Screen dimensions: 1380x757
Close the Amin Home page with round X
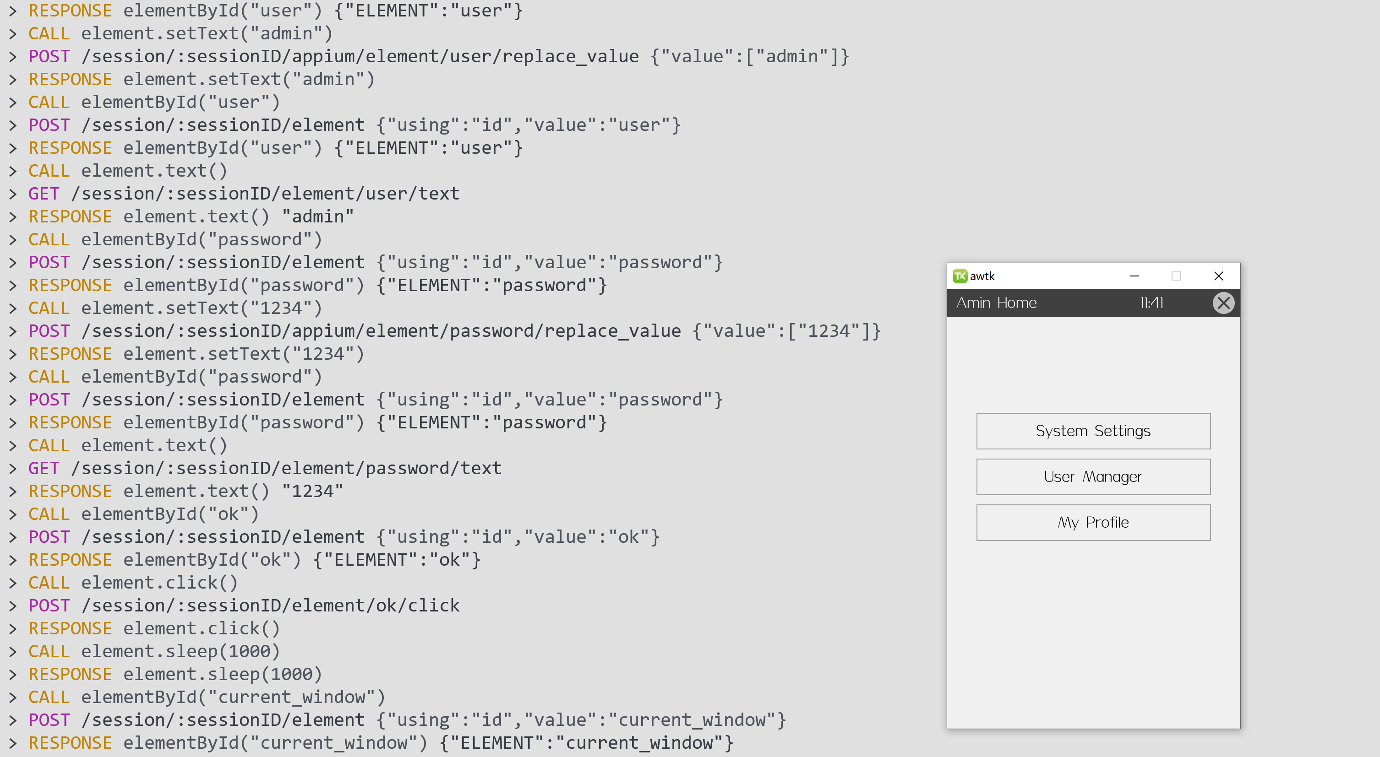tap(1223, 303)
